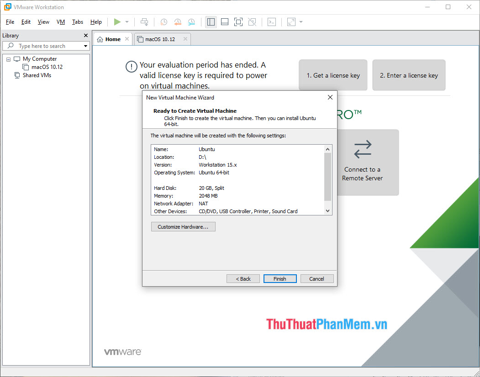Open the Snapshot Manager icon
The image size is (480, 377).
click(191, 21)
